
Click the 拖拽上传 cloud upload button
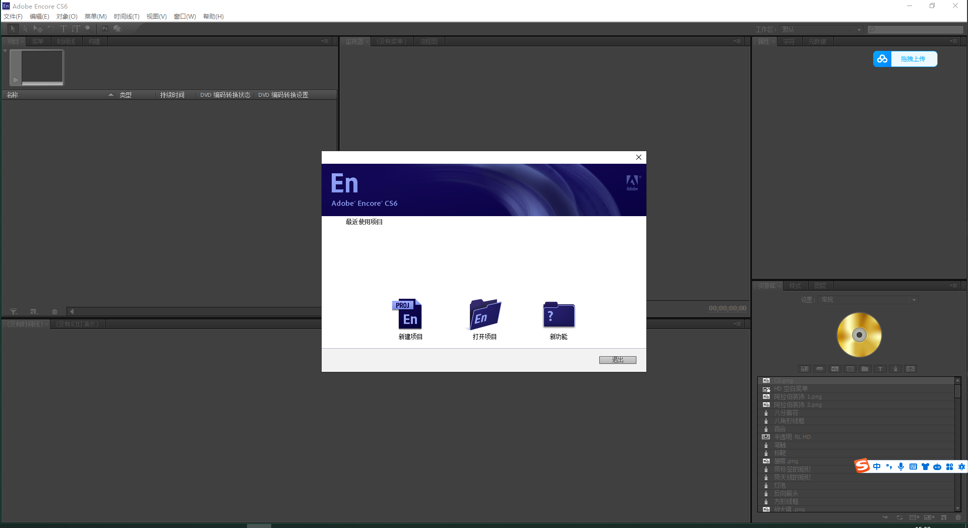pyautogui.click(x=905, y=59)
